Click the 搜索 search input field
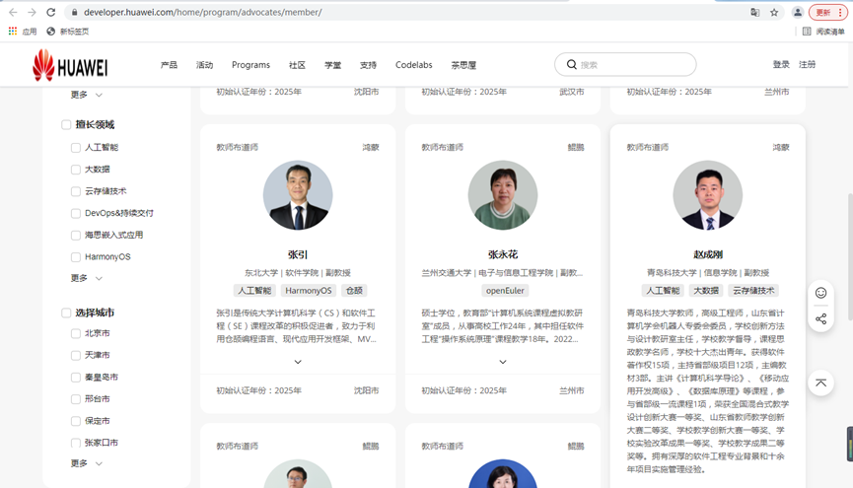Screen dimensions: 853x488 point(625,65)
